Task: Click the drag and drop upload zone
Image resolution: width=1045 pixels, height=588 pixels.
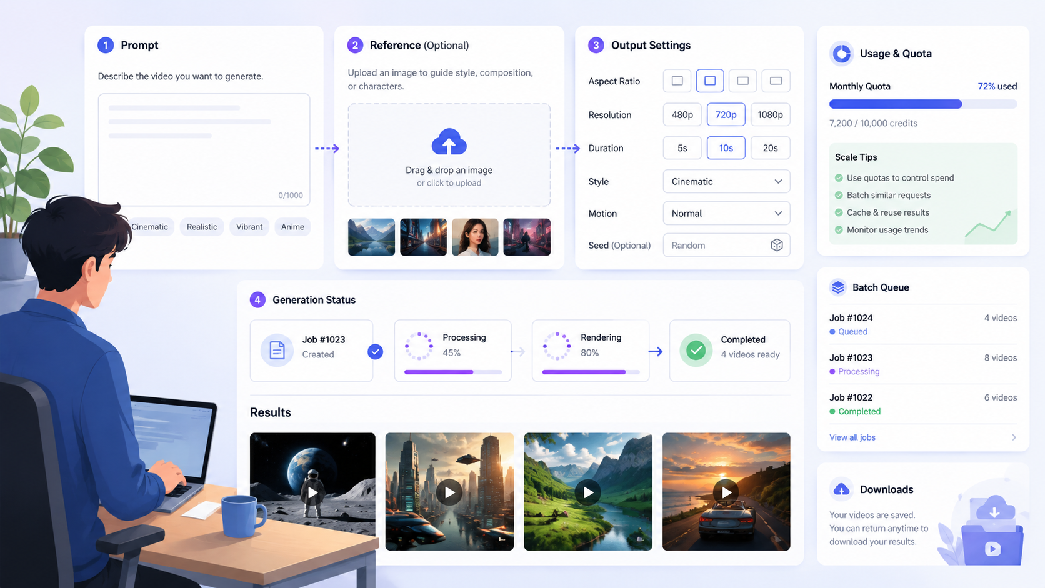Action: 449,155
